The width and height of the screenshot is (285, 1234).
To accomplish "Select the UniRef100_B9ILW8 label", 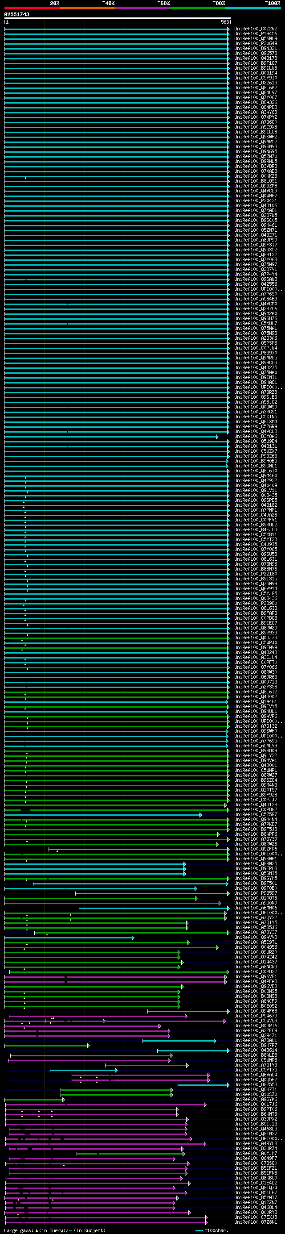I will pos(256,68).
